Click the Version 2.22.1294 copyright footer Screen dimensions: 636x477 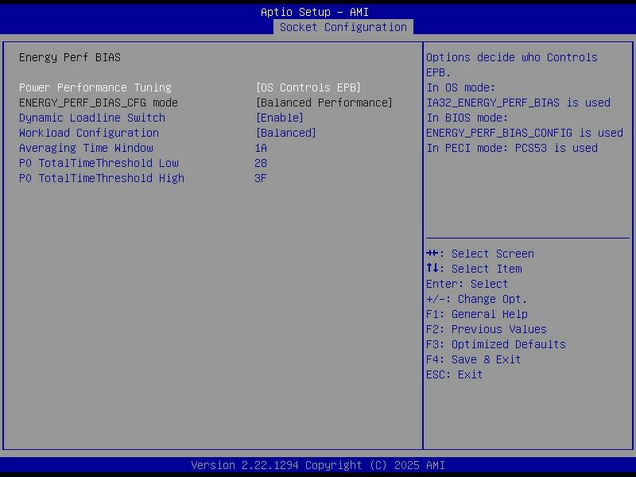318,465
